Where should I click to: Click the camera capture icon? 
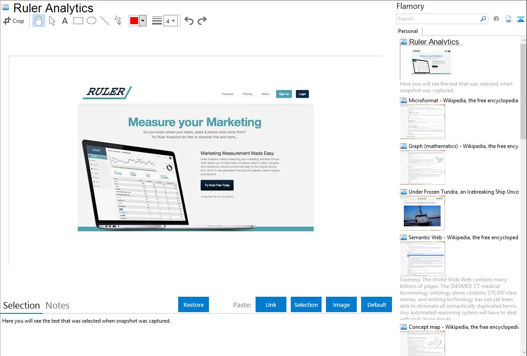[496, 19]
